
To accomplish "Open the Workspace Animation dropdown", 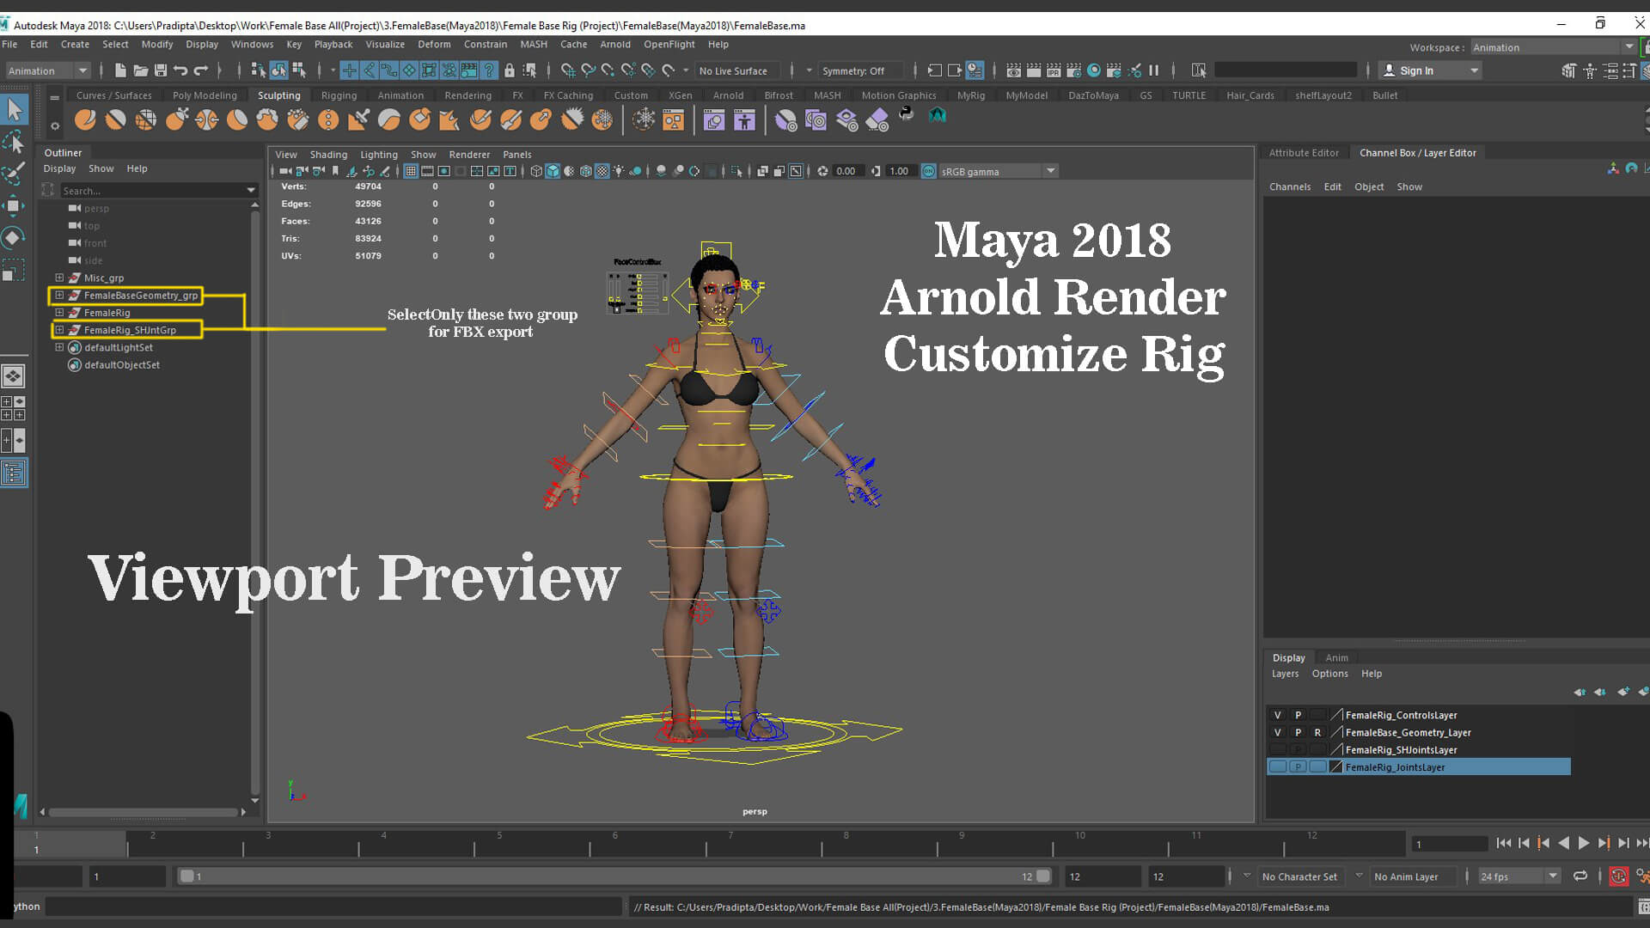I will pos(1553,47).
